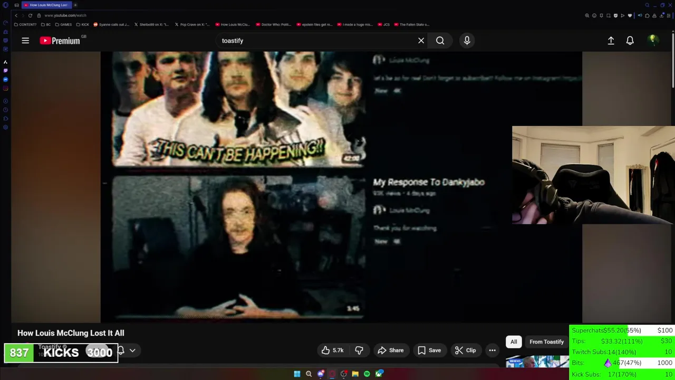The height and width of the screenshot is (380, 675).
Task: Open the BC bookmarks folder
Action: coord(46,24)
